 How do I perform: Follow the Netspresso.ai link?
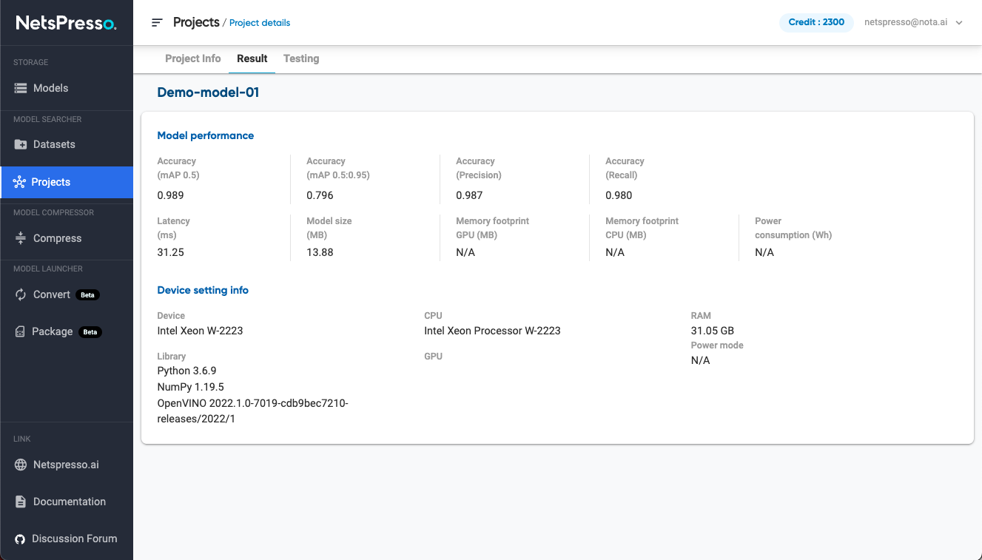pos(67,465)
